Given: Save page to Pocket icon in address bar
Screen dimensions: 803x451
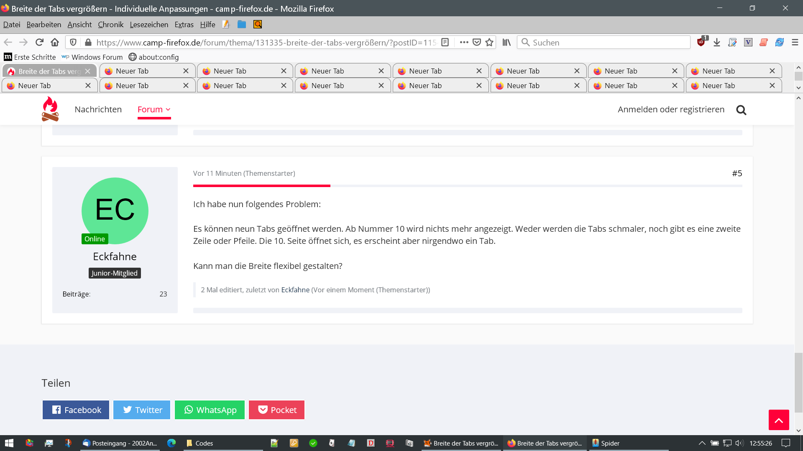Looking at the screenshot, I should (477, 42).
